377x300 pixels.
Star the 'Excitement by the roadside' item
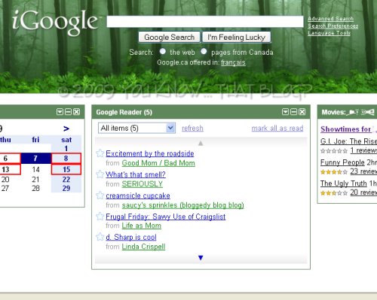[100, 153]
